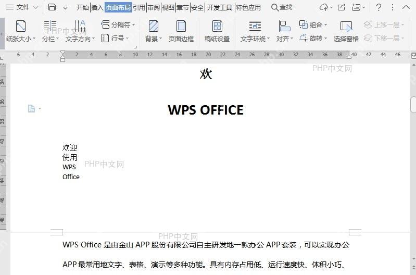Click the share document icon
The height and width of the screenshot is (275, 416).
pyautogui.click(x=342, y=7)
